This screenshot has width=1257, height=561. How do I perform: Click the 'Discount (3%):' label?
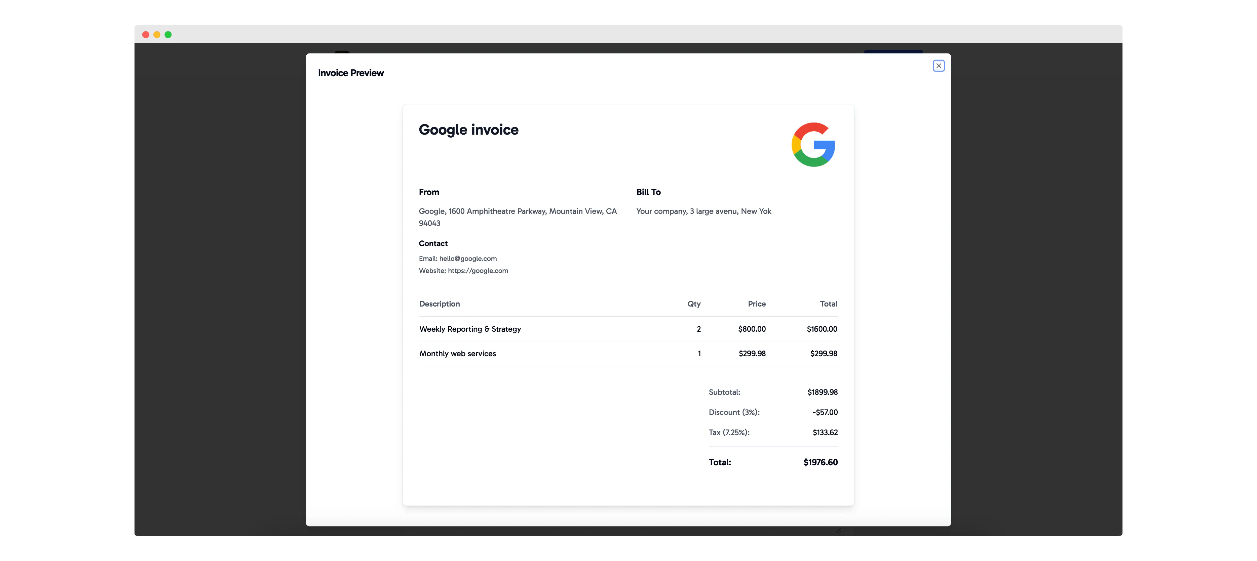[734, 413]
